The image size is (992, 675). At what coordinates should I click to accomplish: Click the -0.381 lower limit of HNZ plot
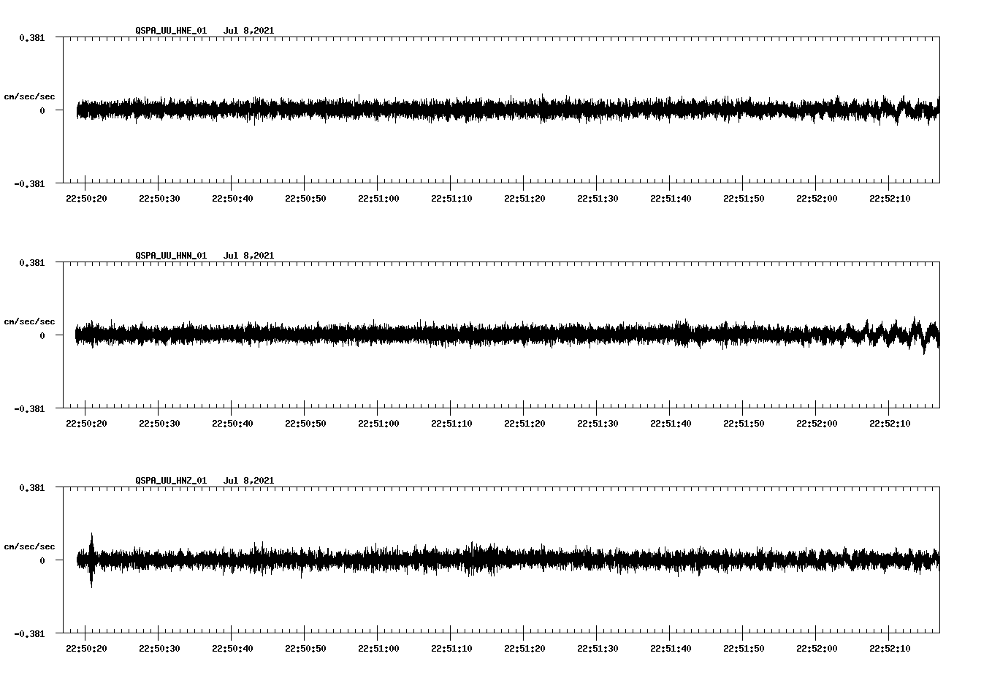(x=28, y=633)
